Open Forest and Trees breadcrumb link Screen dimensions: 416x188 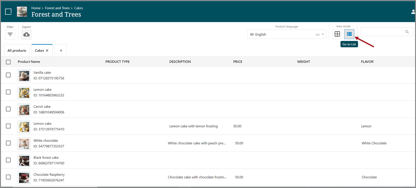tap(57, 8)
